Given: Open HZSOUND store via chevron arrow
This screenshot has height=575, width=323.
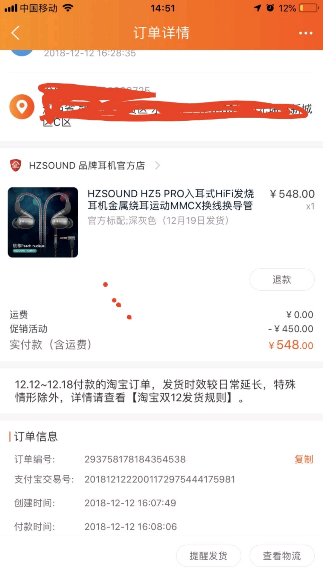Looking at the screenshot, I should point(158,165).
